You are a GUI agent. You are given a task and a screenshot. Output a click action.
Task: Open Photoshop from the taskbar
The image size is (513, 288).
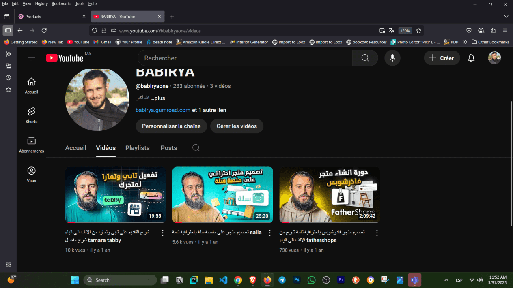pos(297,280)
